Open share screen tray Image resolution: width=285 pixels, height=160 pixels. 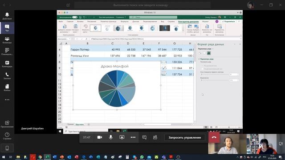(x=122, y=137)
